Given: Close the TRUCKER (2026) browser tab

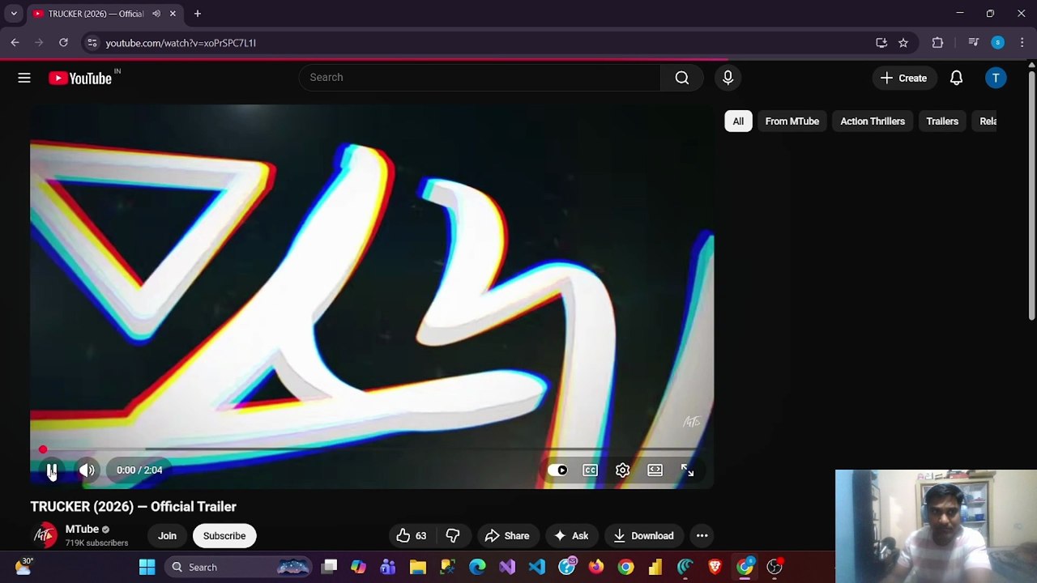Looking at the screenshot, I should click(x=173, y=14).
